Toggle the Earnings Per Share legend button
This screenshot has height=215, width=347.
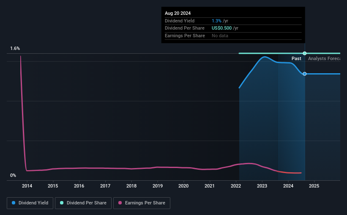coord(142,203)
